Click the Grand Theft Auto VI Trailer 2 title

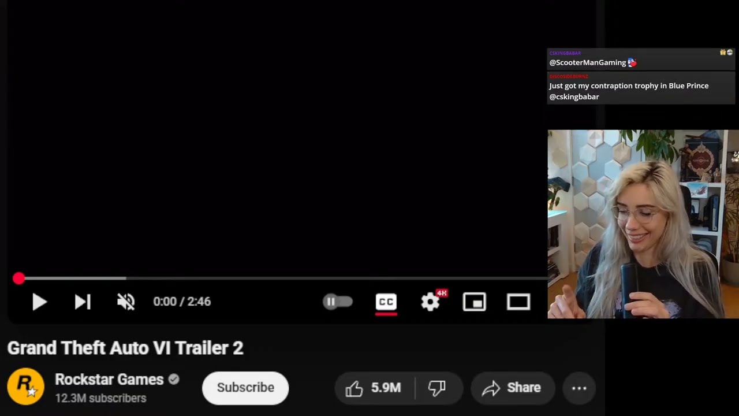point(125,348)
